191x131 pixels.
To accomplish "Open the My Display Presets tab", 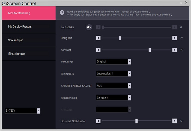I will 29,27.
